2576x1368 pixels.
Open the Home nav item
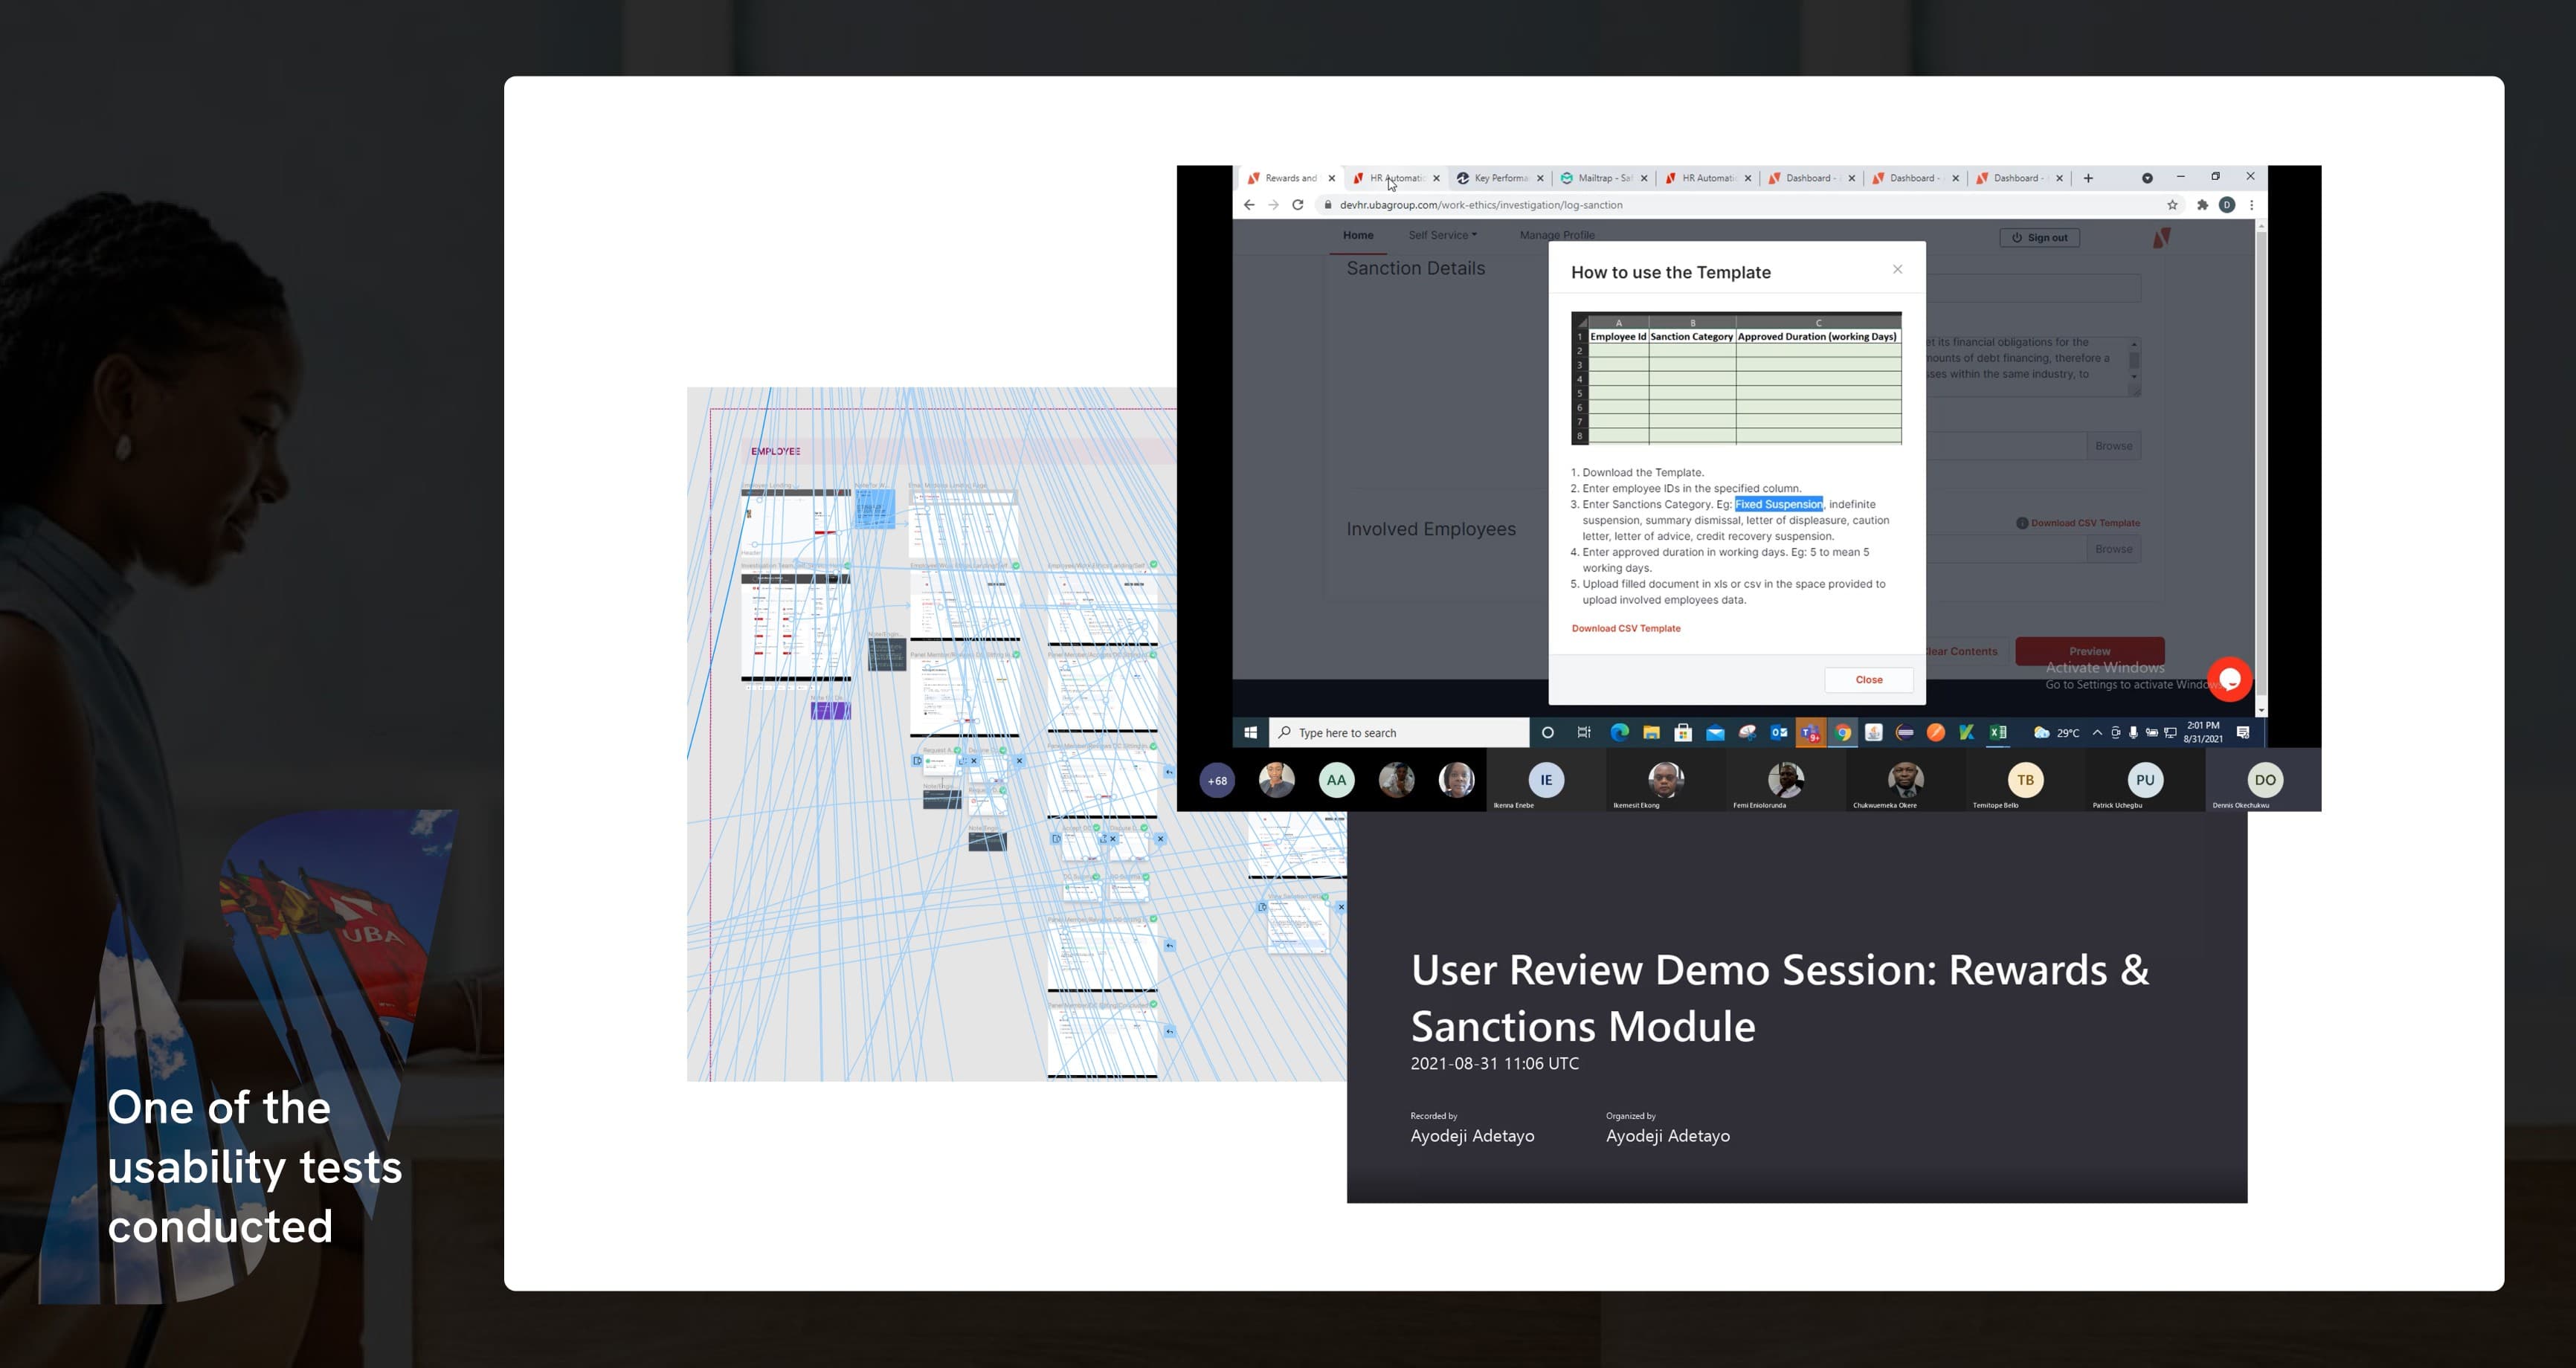1358,235
